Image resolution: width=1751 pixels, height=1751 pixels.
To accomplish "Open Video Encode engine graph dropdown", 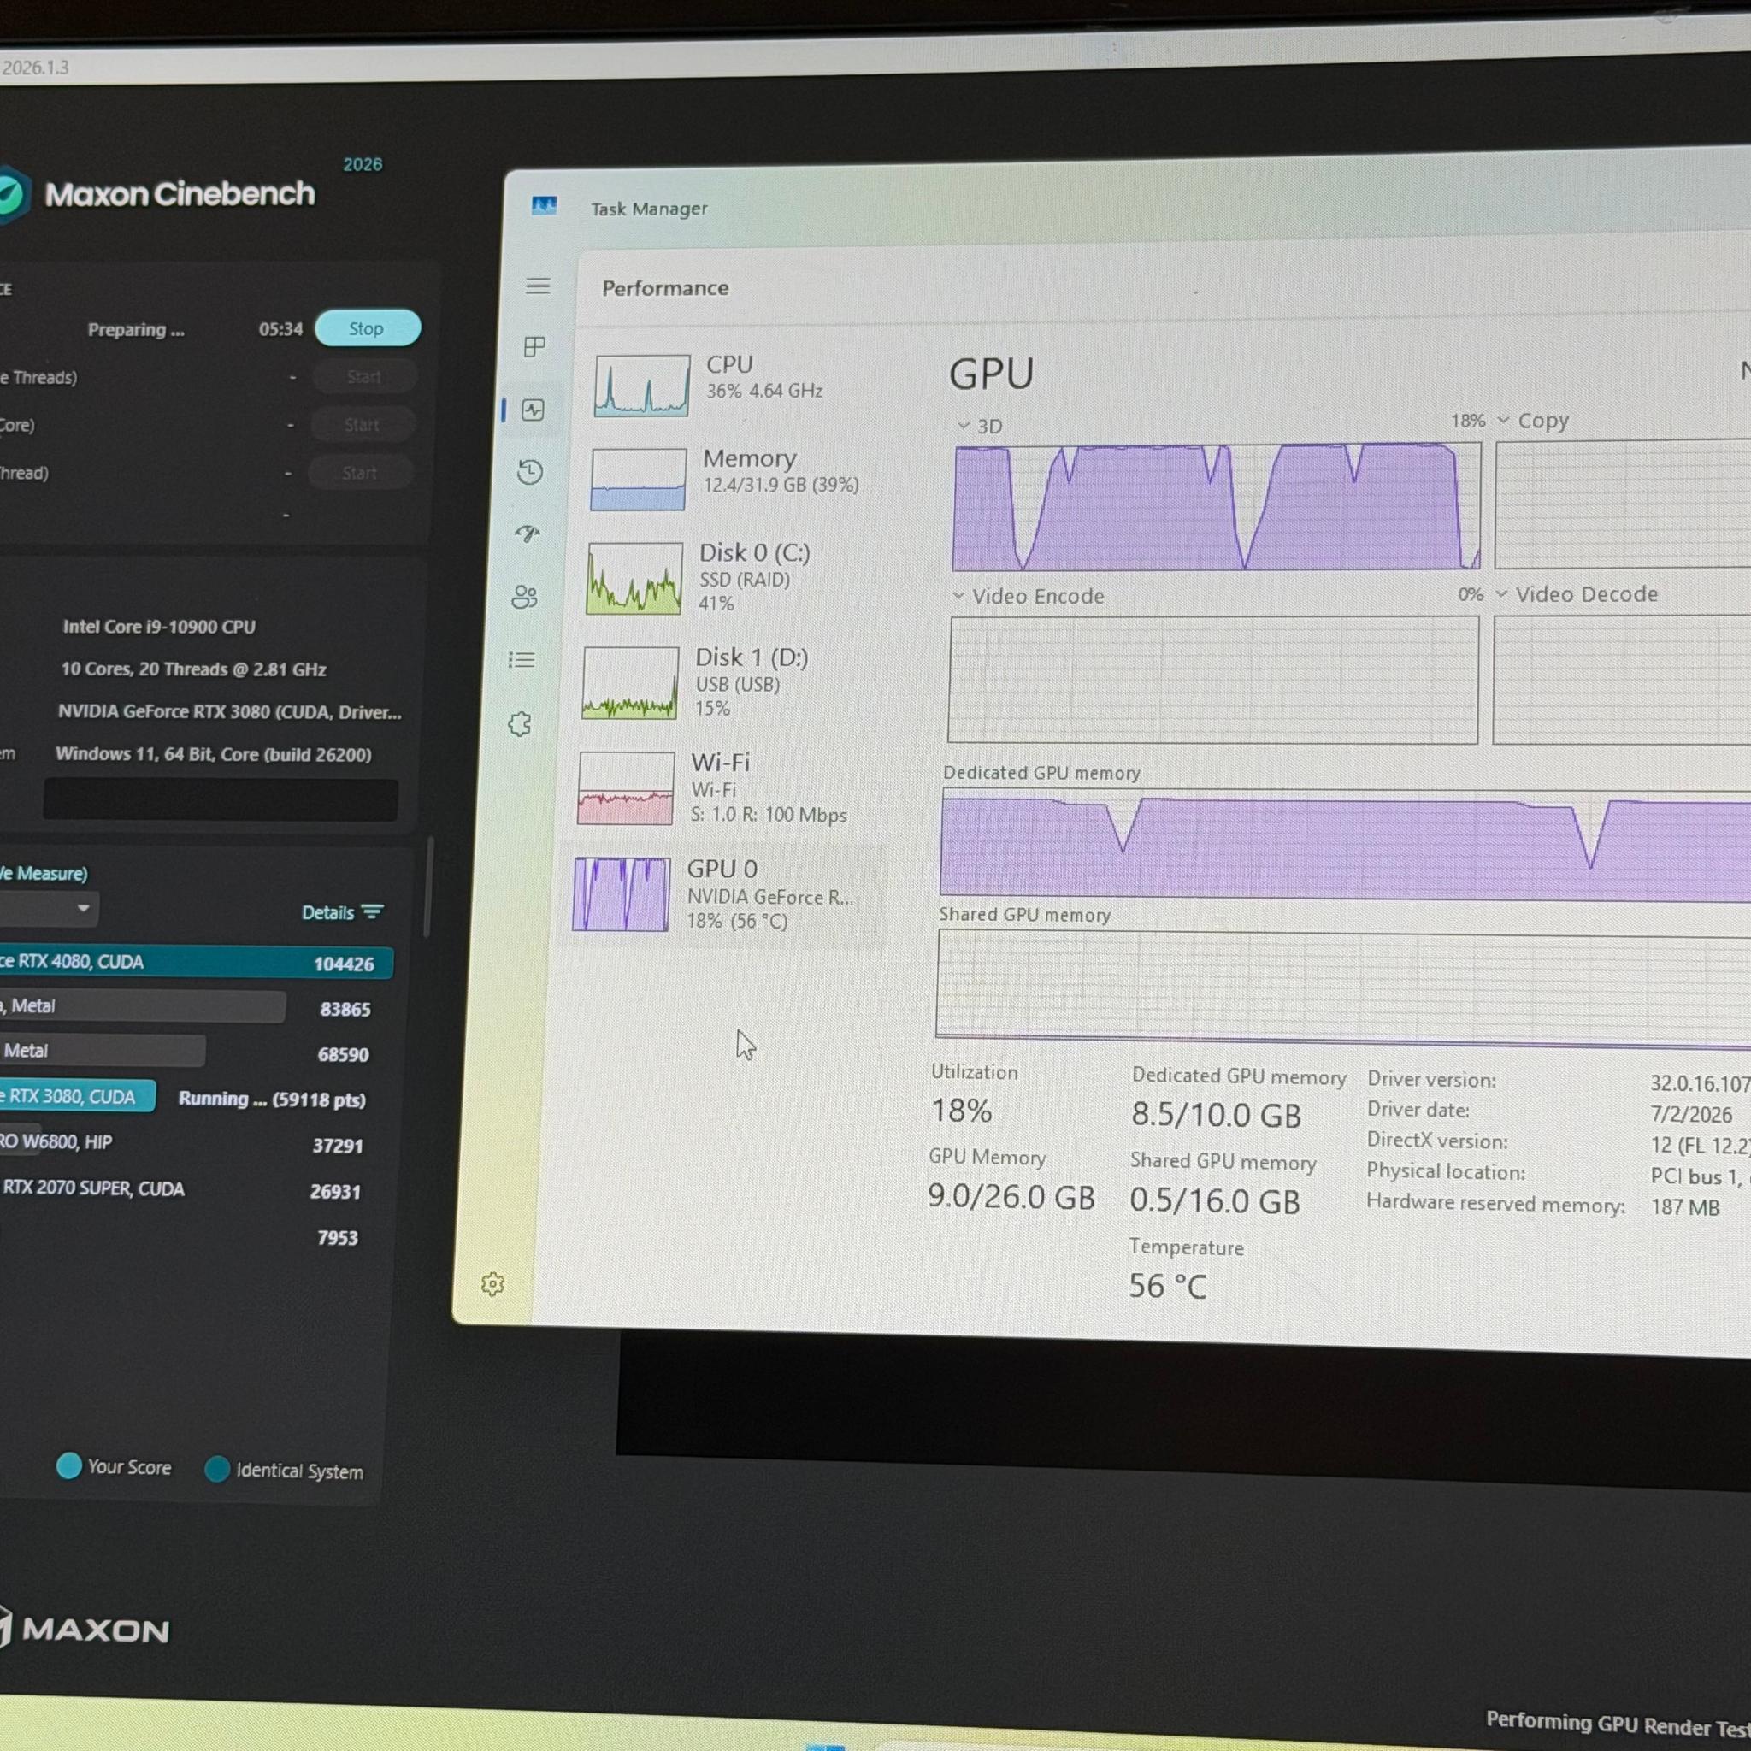I will tap(959, 595).
